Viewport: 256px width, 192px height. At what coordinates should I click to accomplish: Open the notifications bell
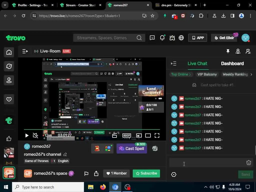pyautogui.click(x=162, y=38)
